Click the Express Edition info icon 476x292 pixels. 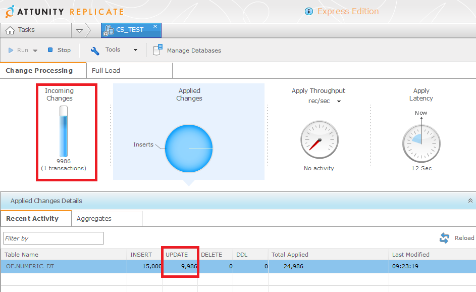pyautogui.click(x=309, y=12)
